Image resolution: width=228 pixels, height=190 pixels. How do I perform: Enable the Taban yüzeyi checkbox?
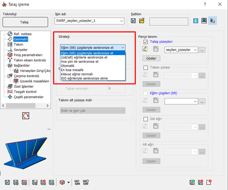(x=145, y=67)
